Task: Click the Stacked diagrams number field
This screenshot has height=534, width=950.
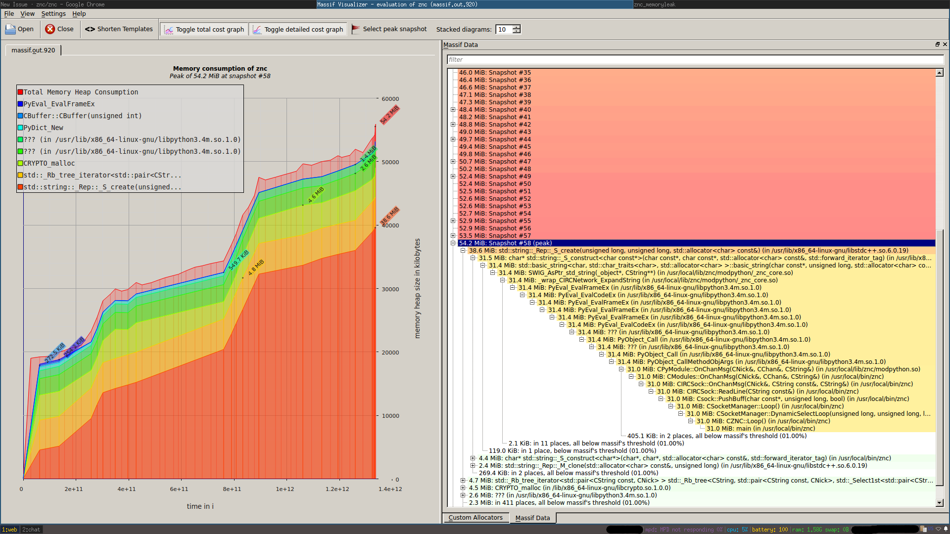Action: pyautogui.click(x=504, y=29)
